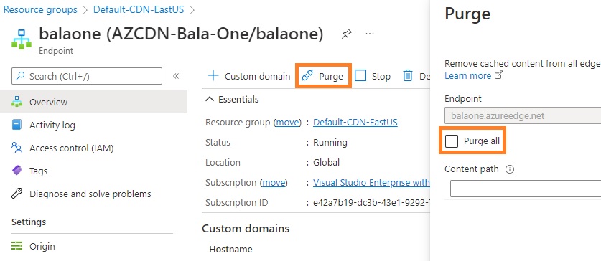Click the Stop square icon

click(x=360, y=76)
